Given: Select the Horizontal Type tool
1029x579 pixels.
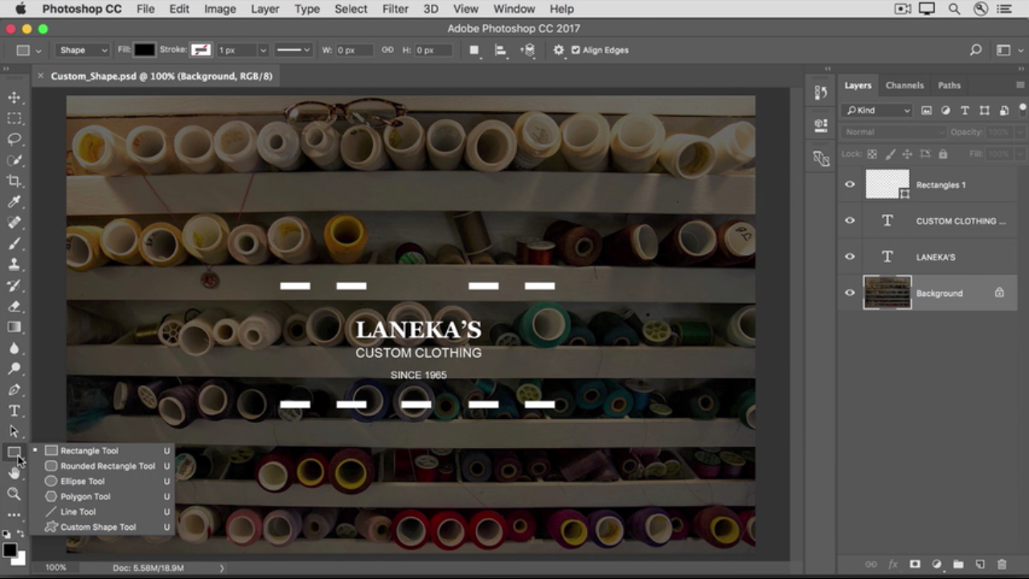Looking at the screenshot, I should click(14, 411).
